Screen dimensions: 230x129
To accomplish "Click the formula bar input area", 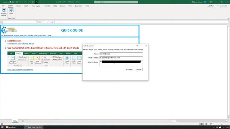I will point(141,22).
